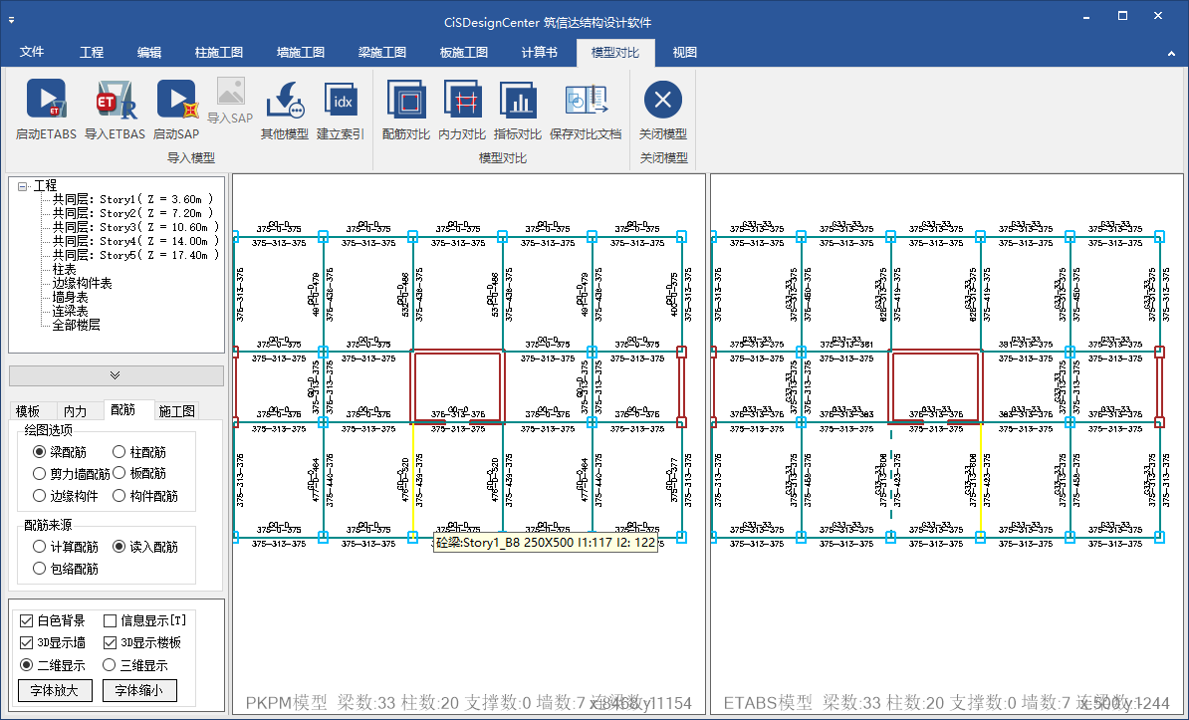The height and width of the screenshot is (720, 1189).
Task: Choose 包络配筋 as reinforcement source
Action: (65, 569)
